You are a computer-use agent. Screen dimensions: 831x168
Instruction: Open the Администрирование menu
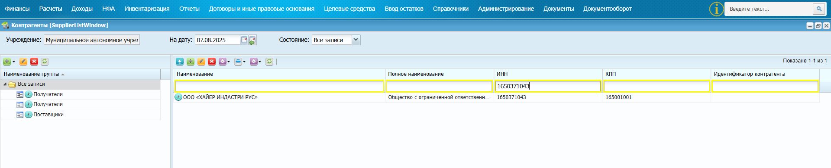[x=506, y=9]
